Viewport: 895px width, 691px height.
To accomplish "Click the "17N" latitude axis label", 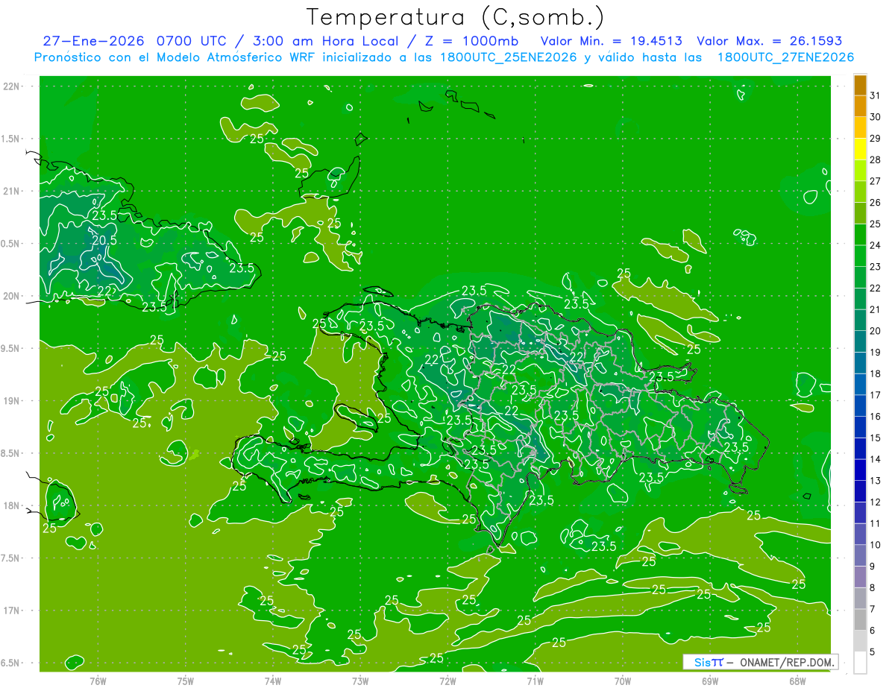I will pyautogui.click(x=11, y=610).
